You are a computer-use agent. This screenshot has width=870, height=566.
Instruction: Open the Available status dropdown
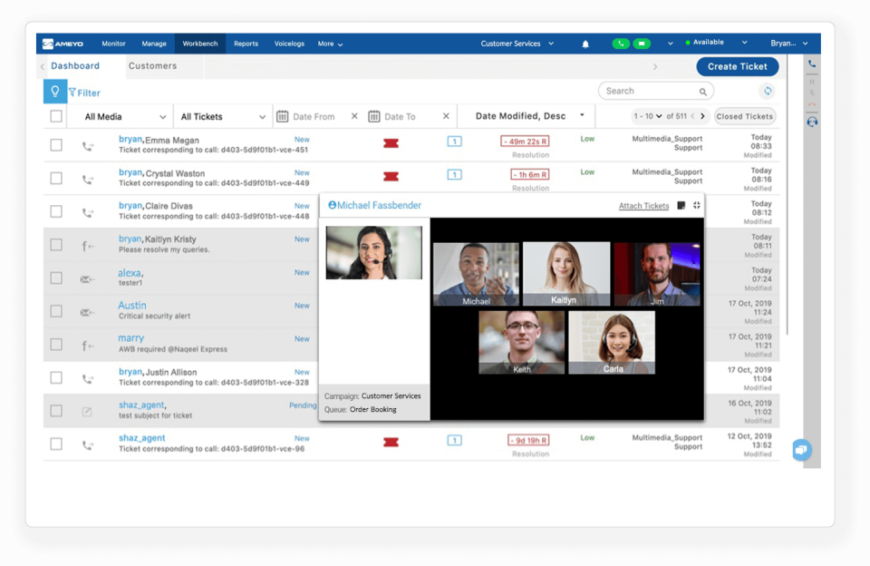pos(715,43)
